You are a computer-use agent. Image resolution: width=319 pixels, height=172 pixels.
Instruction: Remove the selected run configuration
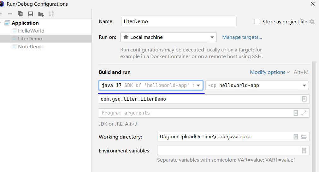(x=10, y=14)
